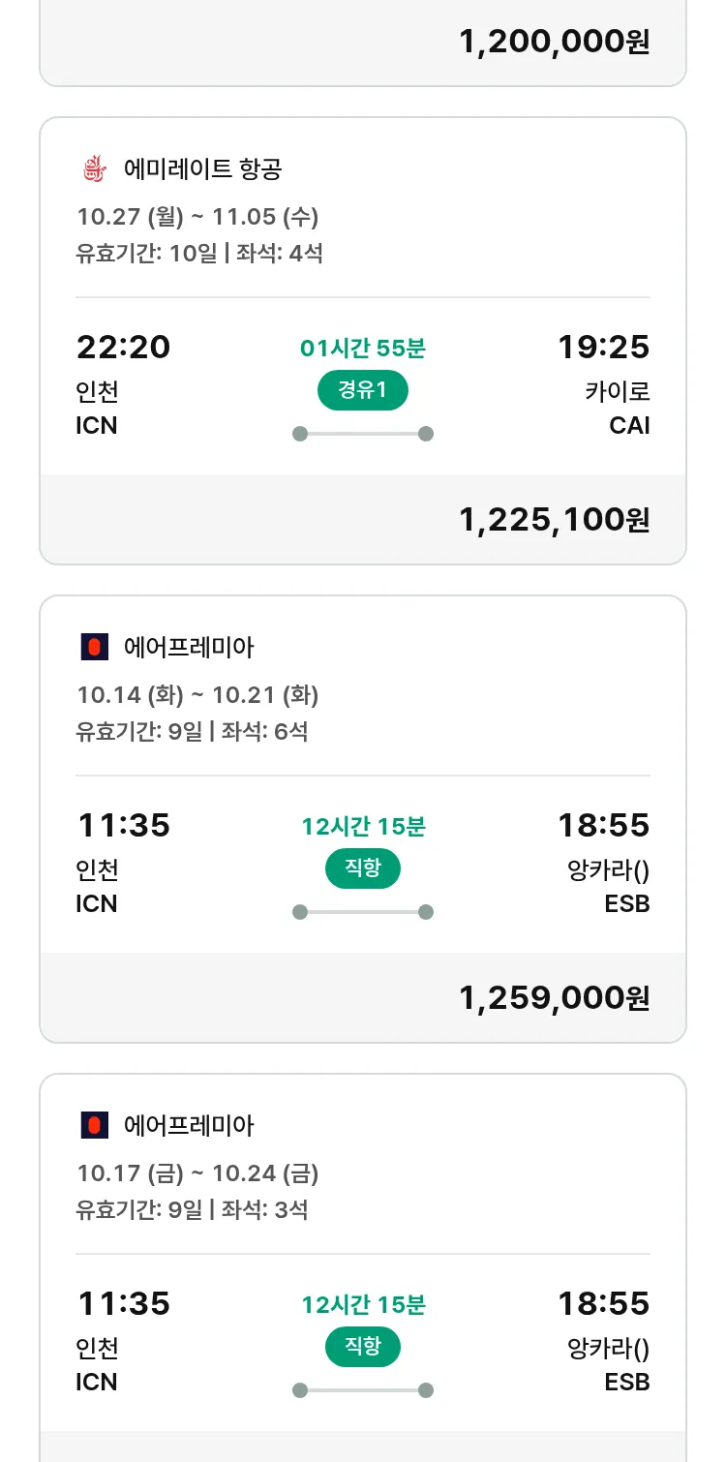Tap the 좌석: 4석 validity info line
The height and width of the screenshot is (1462, 726).
pyautogui.click(x=198, y=254)
